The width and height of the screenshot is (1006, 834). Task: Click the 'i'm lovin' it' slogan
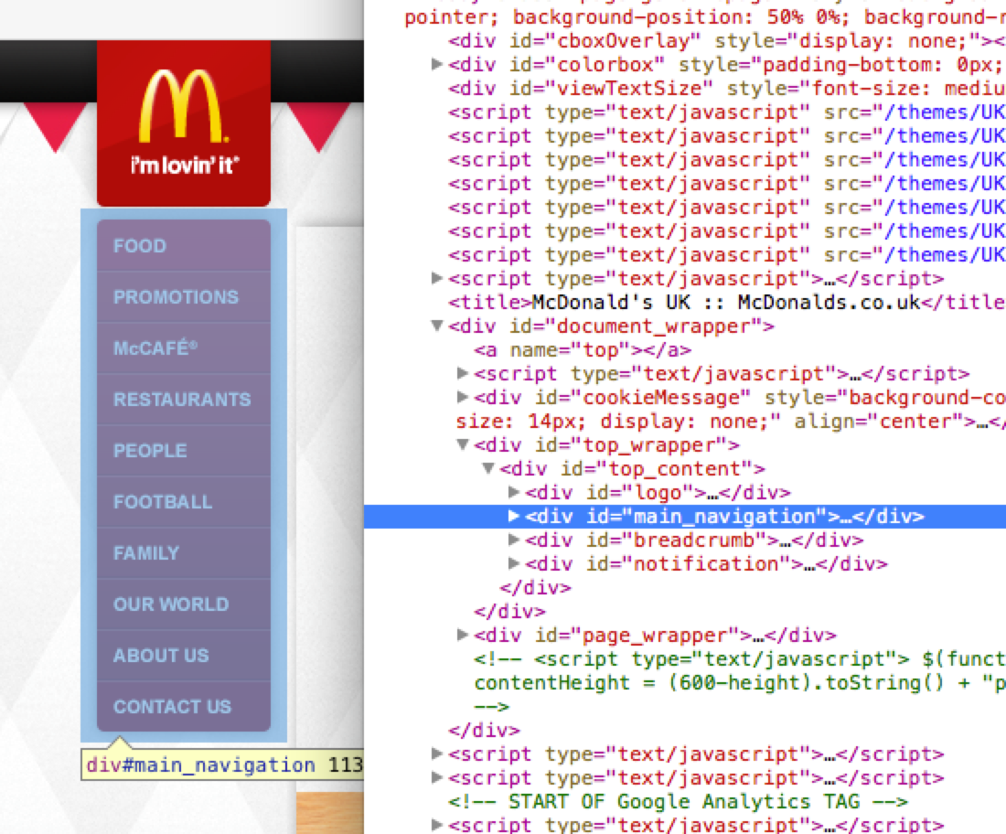click(x=185, y=166)
